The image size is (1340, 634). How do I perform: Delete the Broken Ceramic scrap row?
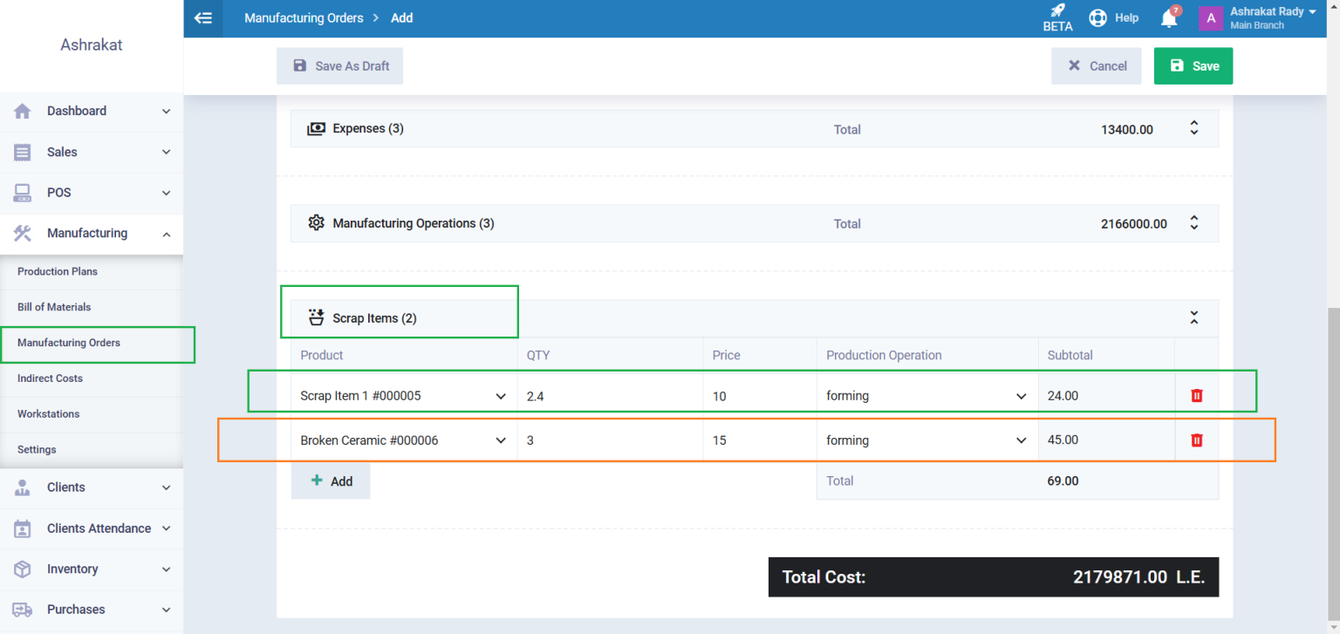[1196, 440]
